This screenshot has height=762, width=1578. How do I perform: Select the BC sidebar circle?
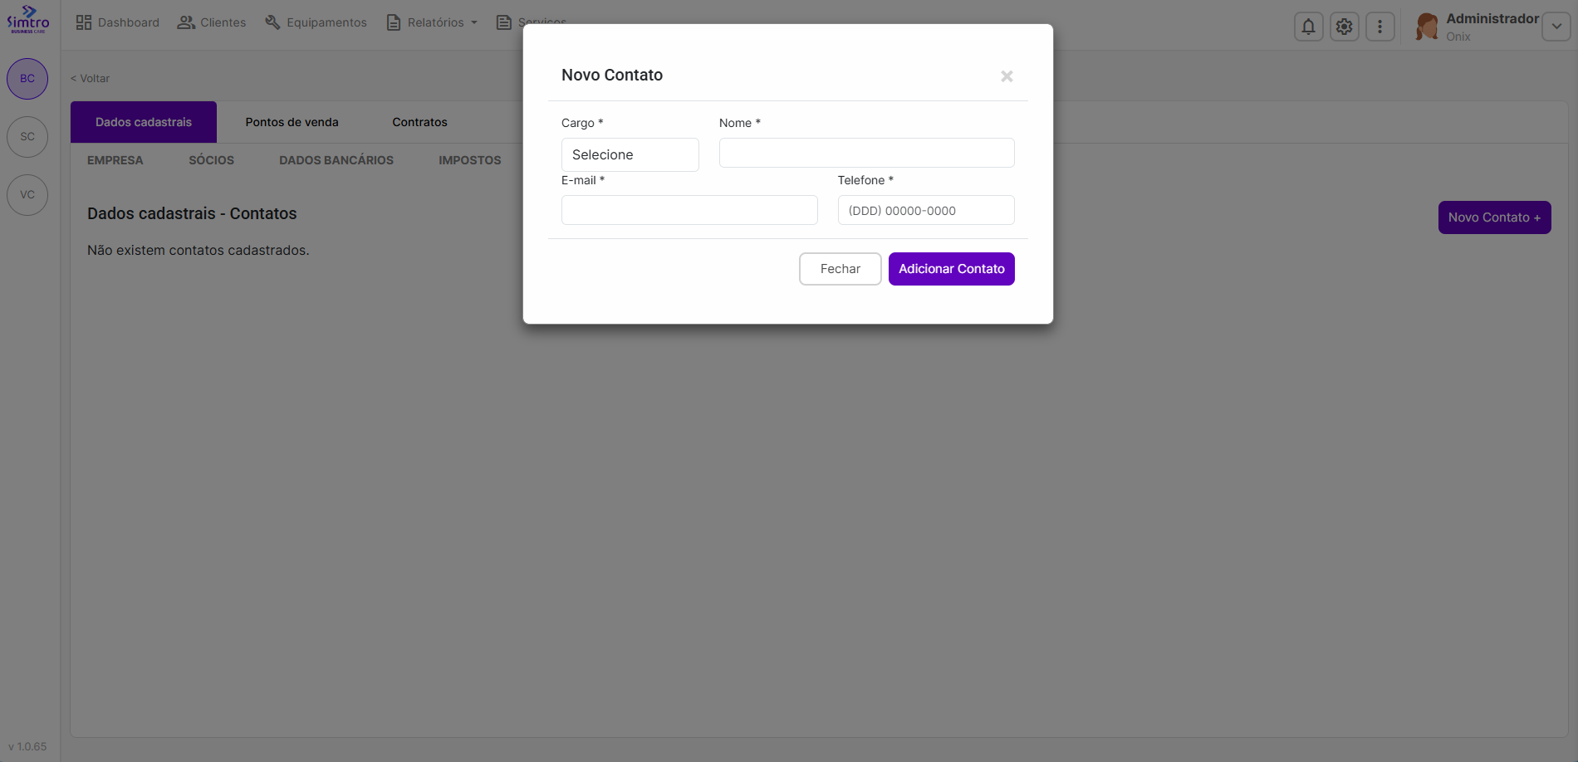[27, 79]
